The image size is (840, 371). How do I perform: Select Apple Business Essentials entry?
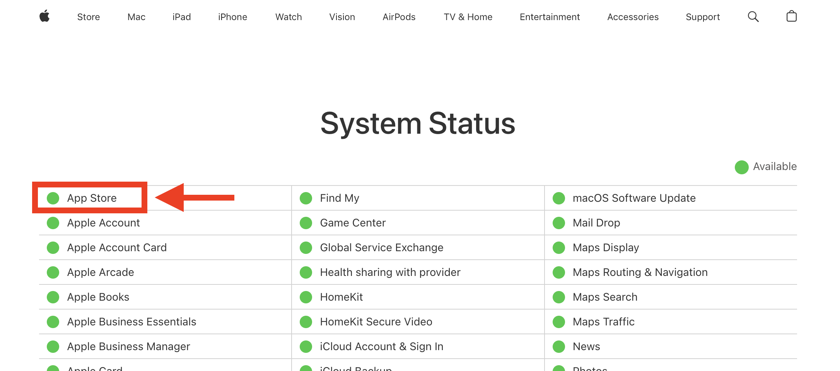click(131, 322)
